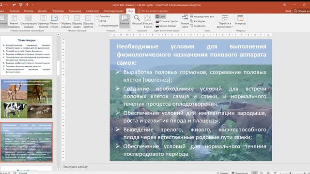Switch to Режим чтения reading view
The image size is (310, 174).
54,21
